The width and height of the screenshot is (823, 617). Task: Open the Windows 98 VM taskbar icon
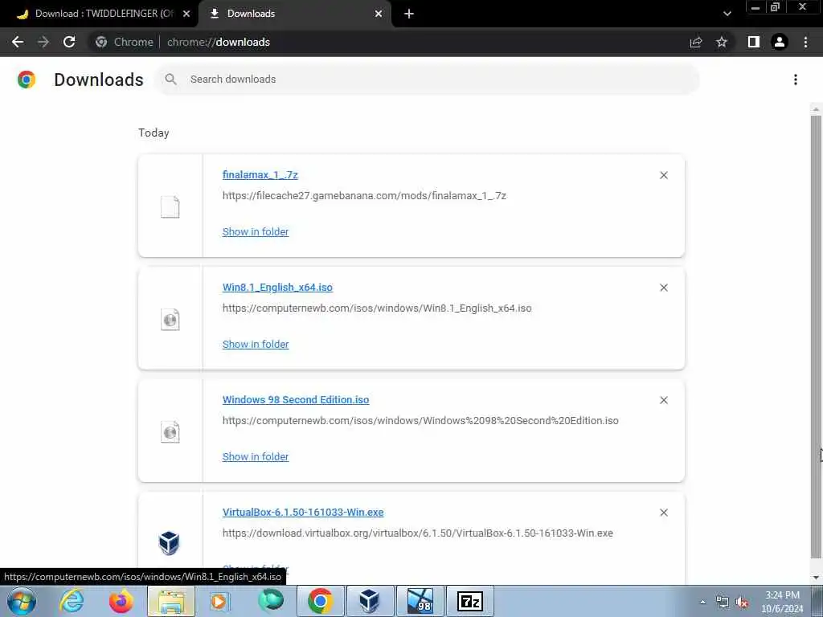pyautogui.click(x=420, y=601)
